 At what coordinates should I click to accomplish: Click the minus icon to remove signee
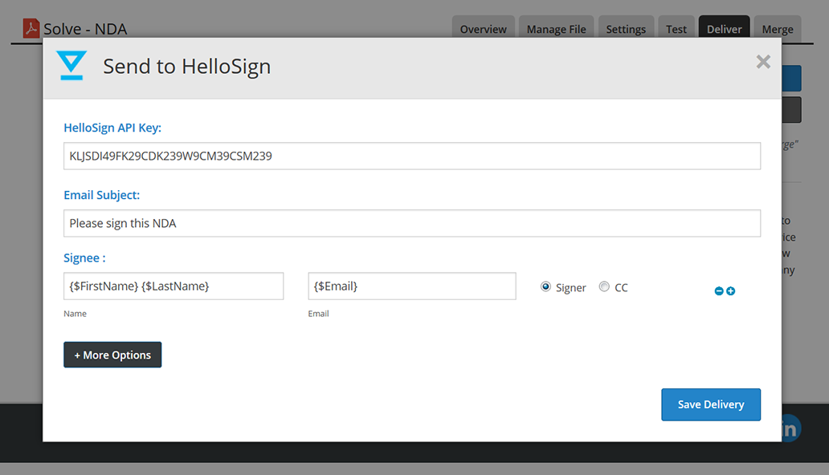(719, 291)
